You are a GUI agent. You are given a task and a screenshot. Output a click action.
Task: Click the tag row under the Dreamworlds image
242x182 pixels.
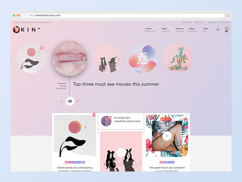(75, 162)
